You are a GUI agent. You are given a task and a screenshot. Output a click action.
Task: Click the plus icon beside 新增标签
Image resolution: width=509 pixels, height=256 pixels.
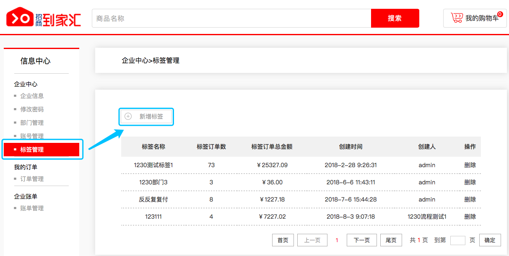pyautogui.click(x=128, y=116)
